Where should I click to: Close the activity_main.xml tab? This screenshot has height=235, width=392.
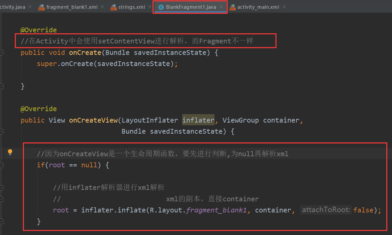284,7
